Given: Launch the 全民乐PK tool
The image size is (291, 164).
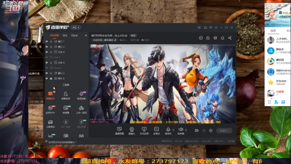Looking at the screenshot, I should click(50, 109).
